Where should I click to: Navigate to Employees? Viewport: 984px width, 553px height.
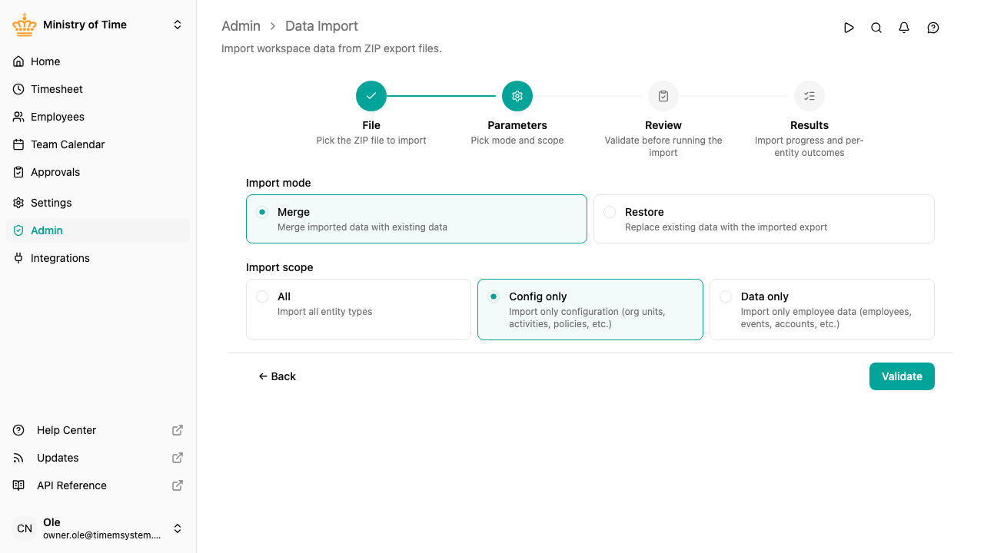tap(98, 117)
